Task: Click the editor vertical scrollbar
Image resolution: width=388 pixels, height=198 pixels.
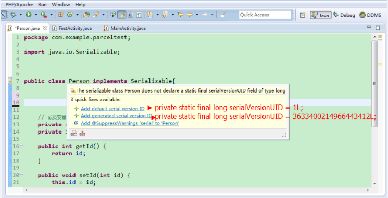Action: [x=374, y=84]
